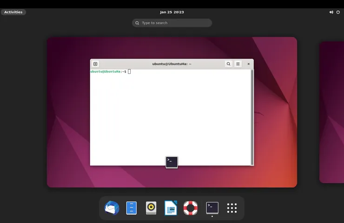
Task: Open the terminal search button
Action: [x=228, y=64]
